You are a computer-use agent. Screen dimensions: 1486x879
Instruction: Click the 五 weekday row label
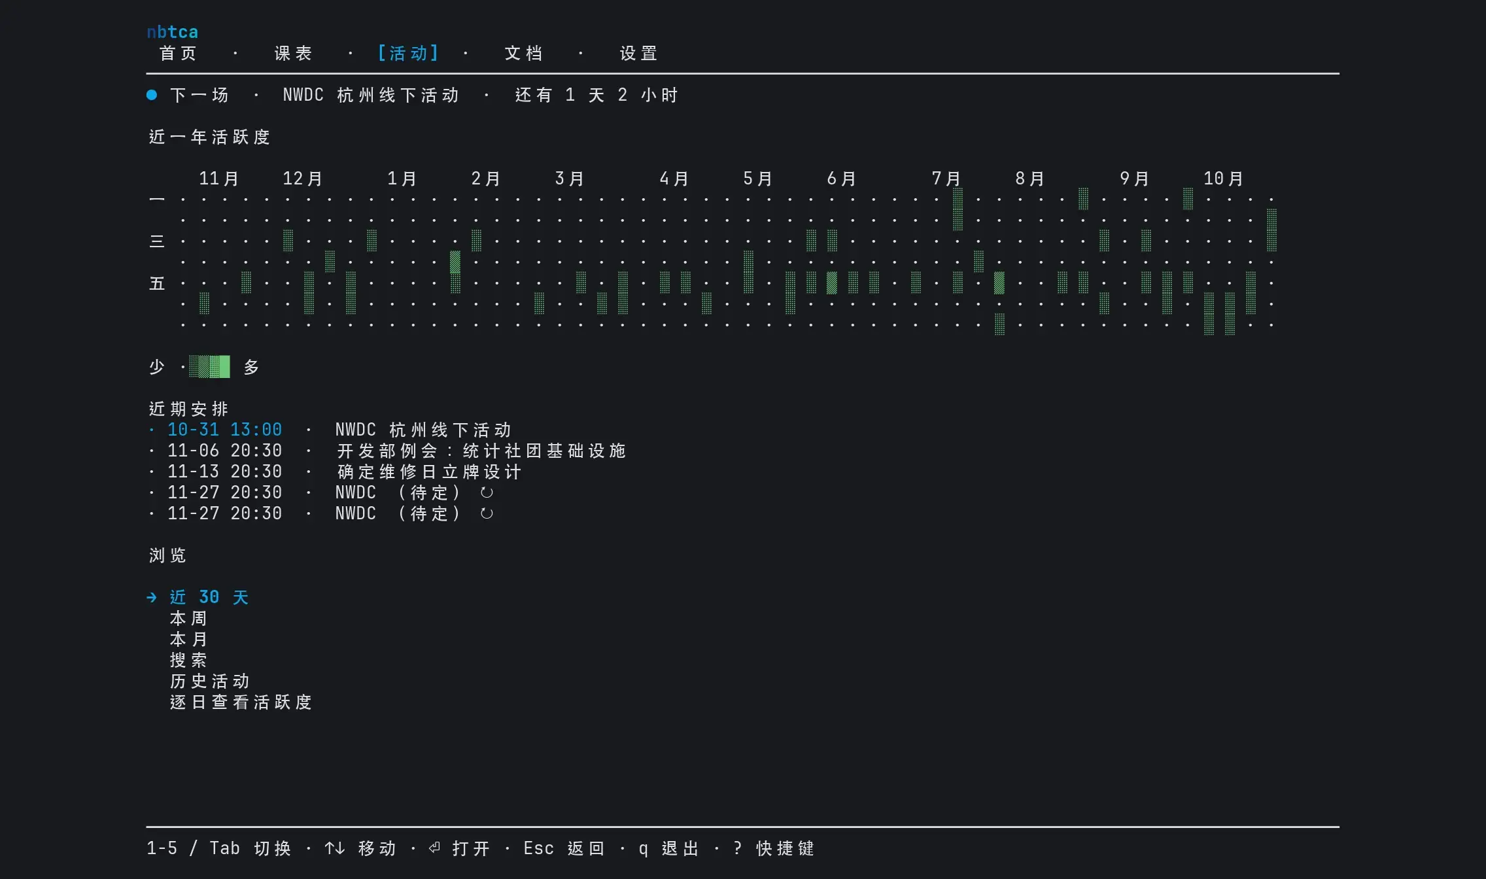coord(157,283)
